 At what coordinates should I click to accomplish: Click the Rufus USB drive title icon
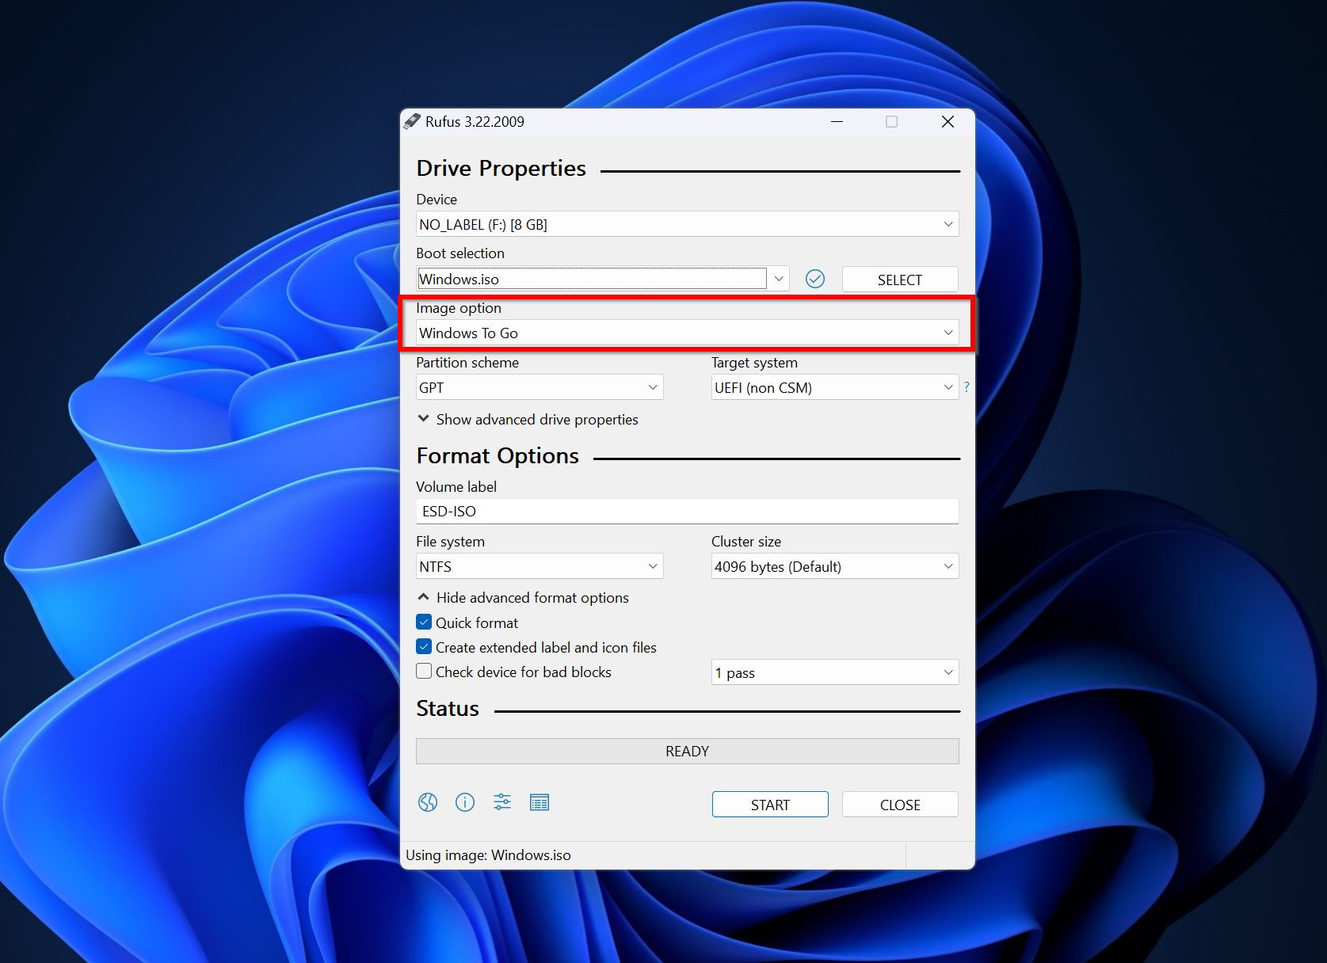pyautogui.click(x=412, y=121)
